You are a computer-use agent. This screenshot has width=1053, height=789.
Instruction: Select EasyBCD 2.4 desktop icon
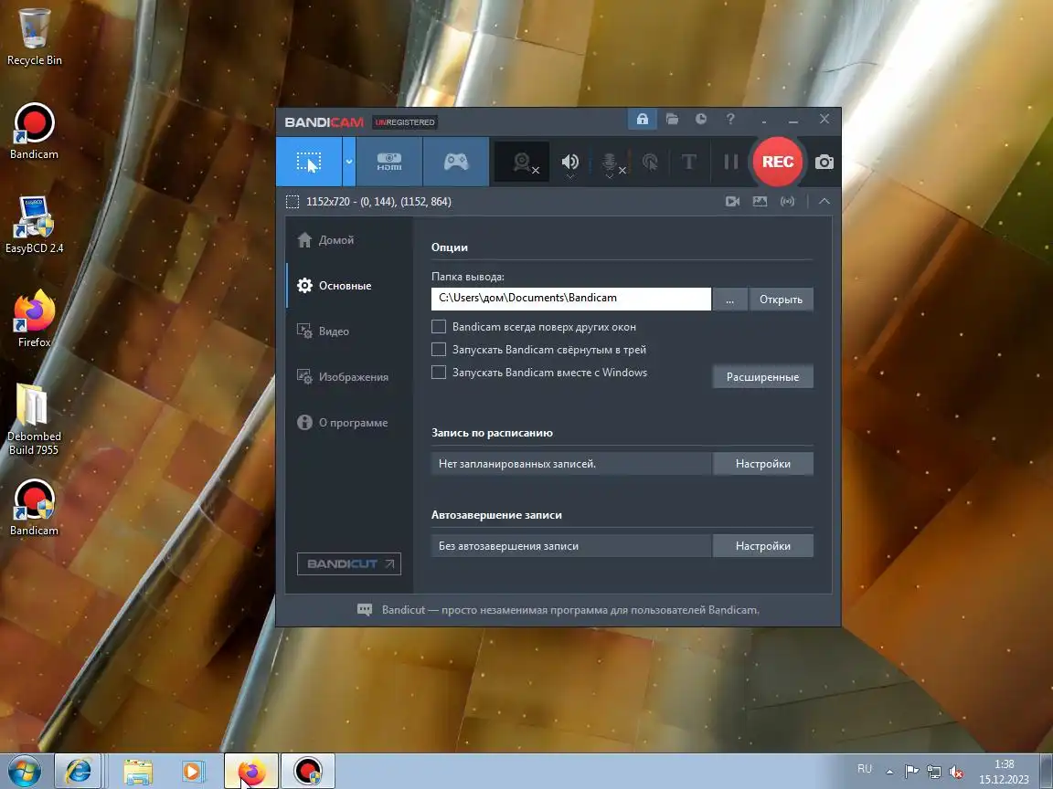[x=34, y=226]
